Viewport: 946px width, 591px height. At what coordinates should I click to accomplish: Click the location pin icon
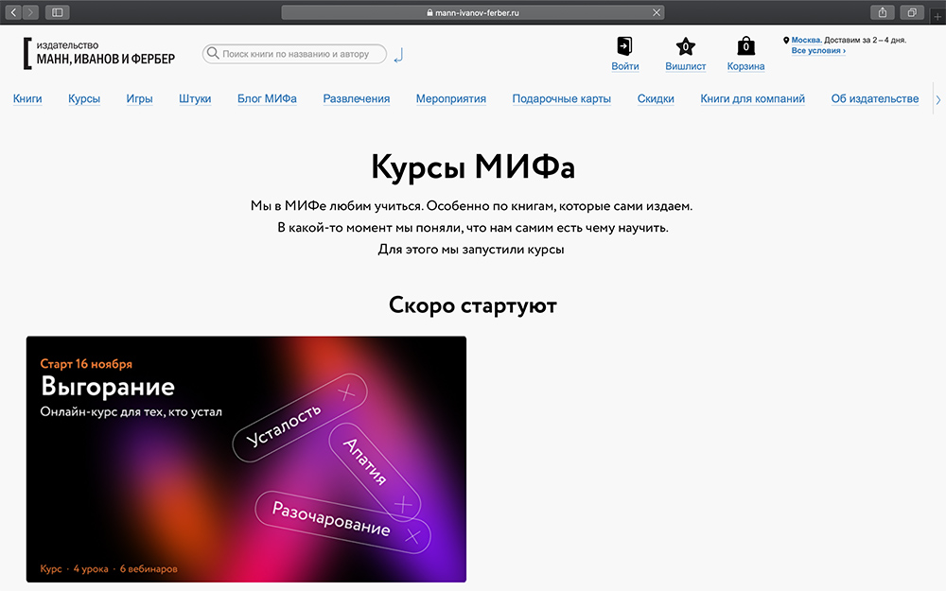click(786, 41)
